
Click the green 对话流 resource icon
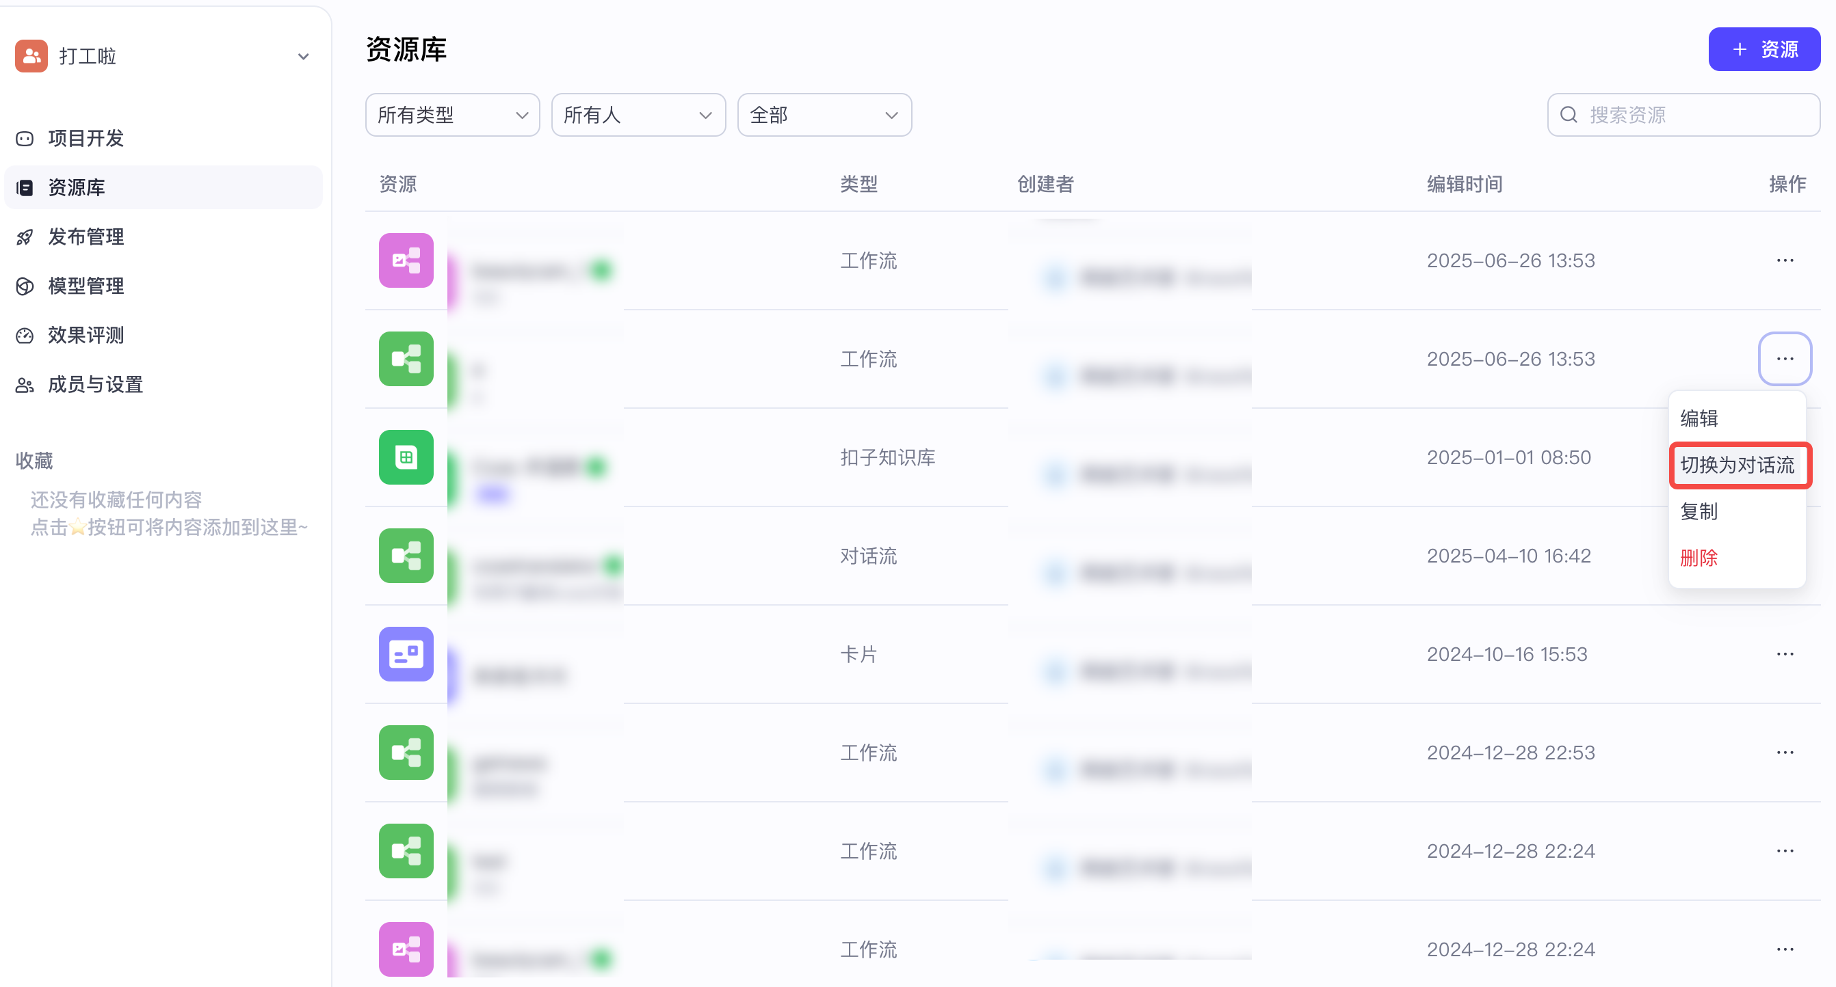point(406,556)
